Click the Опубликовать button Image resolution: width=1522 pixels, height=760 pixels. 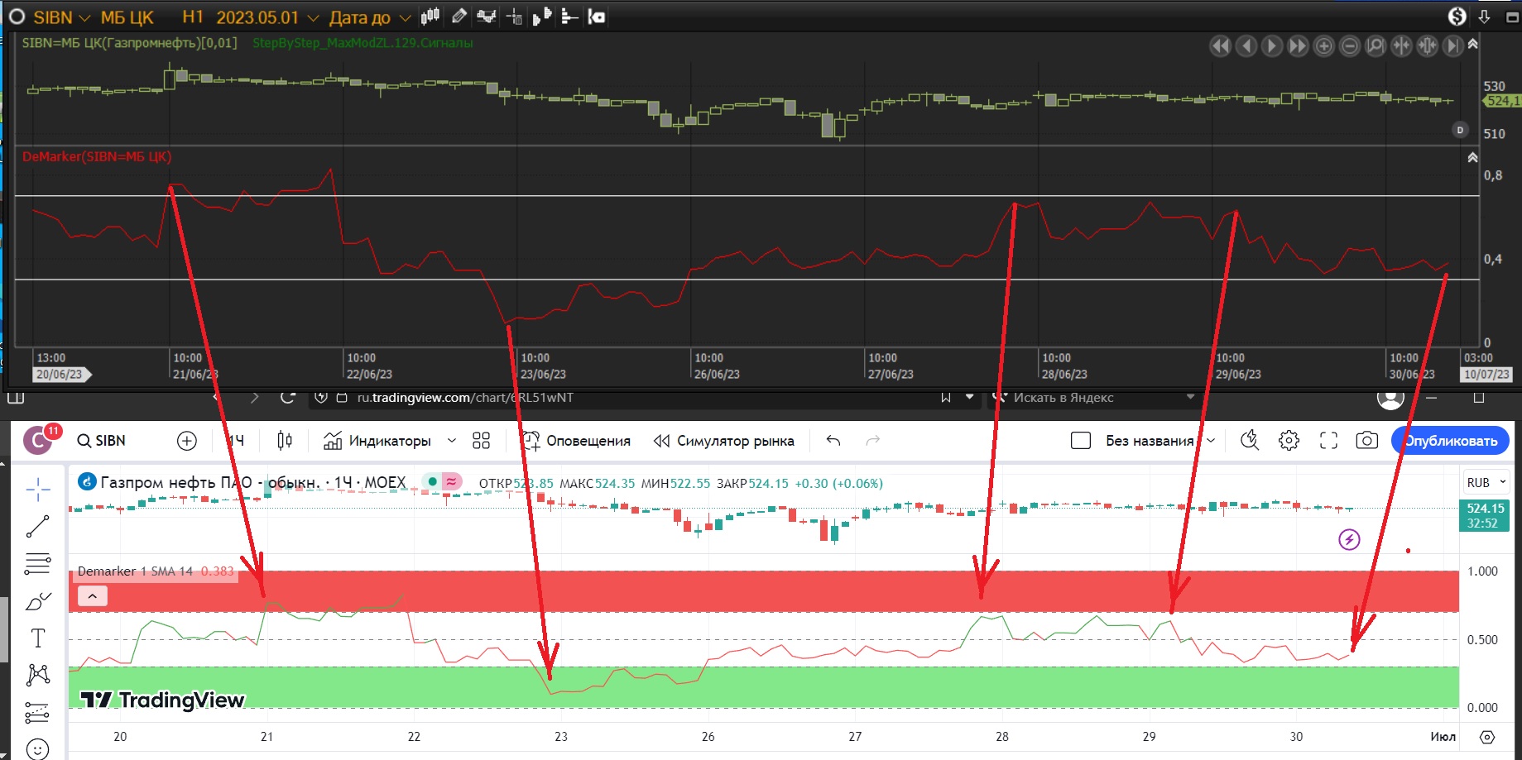1450,441
